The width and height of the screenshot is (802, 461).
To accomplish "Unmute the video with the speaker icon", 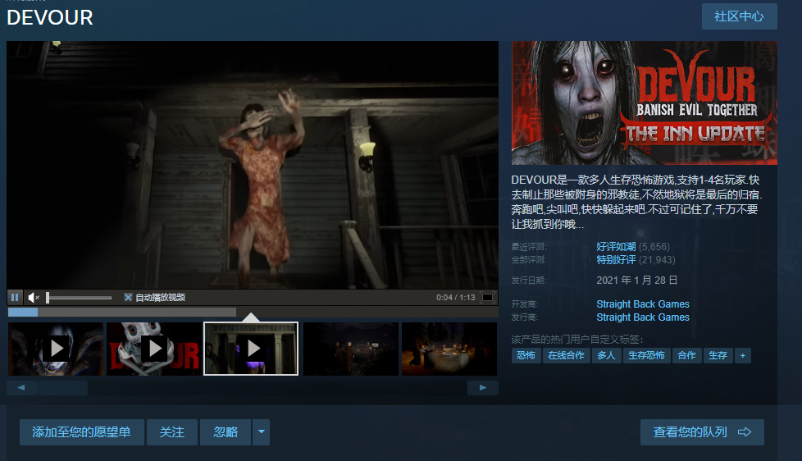I will click(x=34, y=297).
